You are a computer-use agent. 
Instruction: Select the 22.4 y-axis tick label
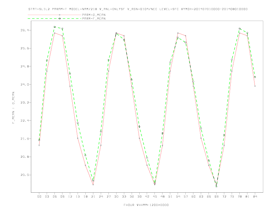point(25,121)
